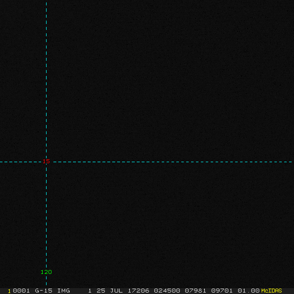Click the yellow frame number 1

[x=9, y=291]
